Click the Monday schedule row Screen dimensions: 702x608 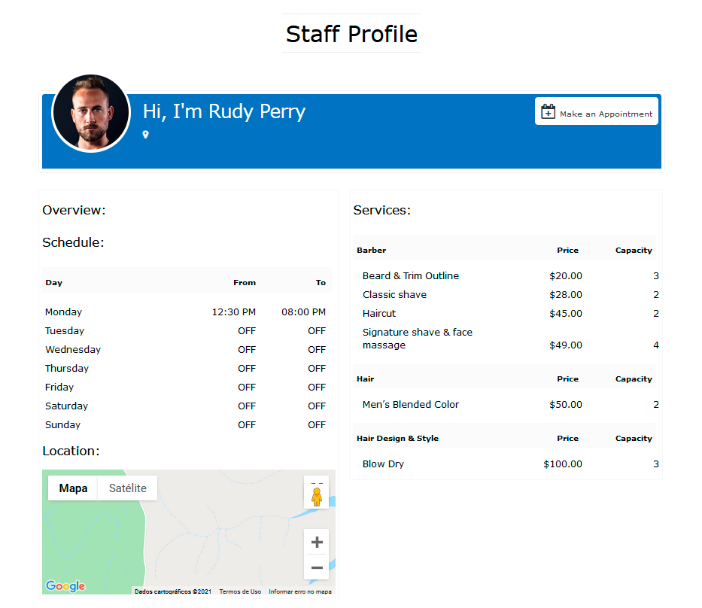point(185,312)
